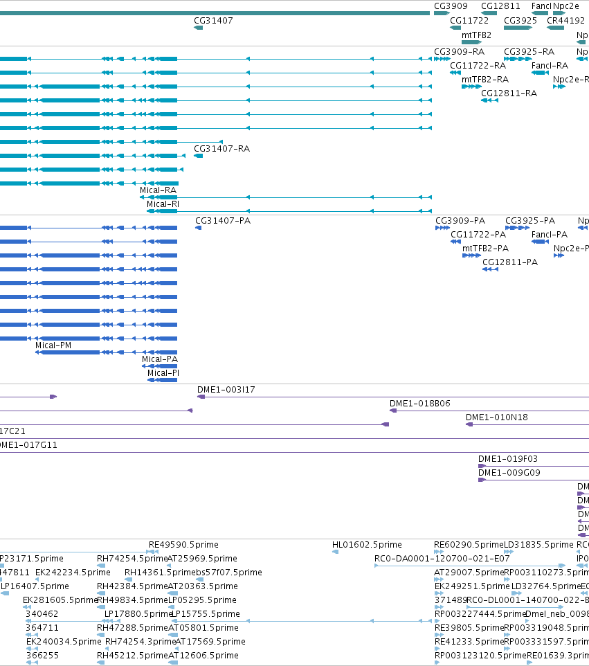The image size is (589, 666).
Task: Click the EK240034.5prime EST label
Action: 64,641
